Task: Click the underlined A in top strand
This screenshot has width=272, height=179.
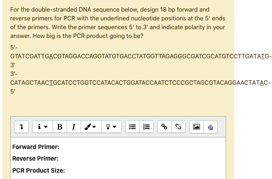Action: click(51, 56)
